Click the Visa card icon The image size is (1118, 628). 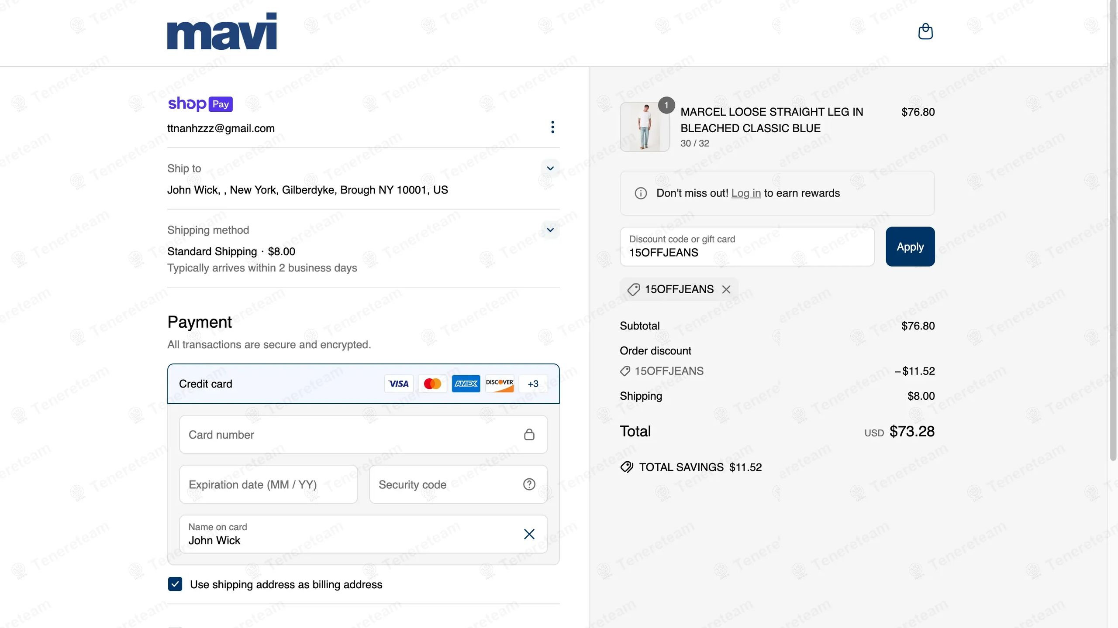click(x=398, y=384)
